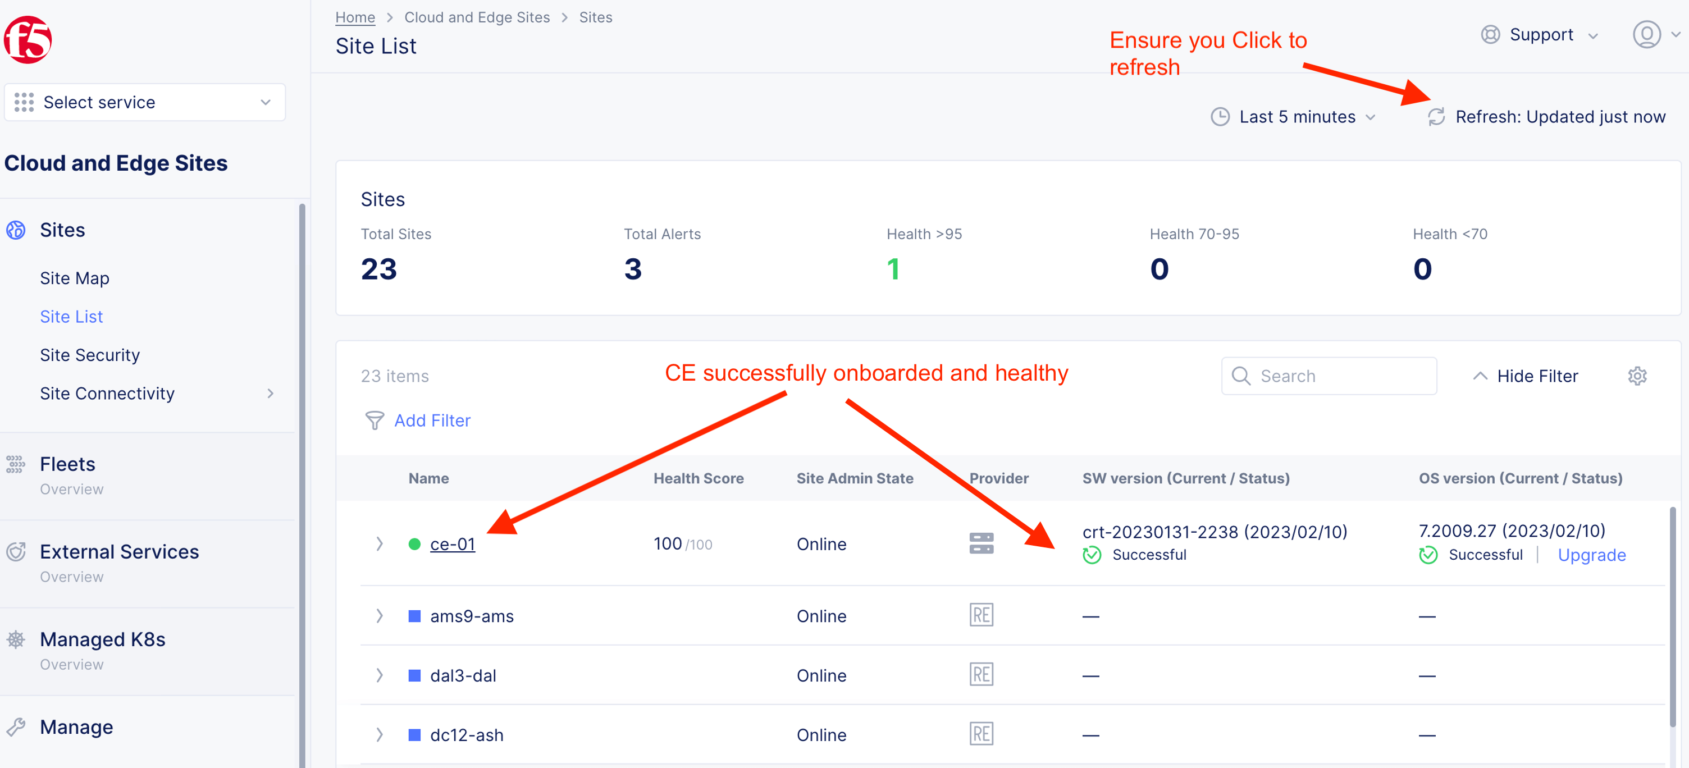Click the RE provider icon for ams9-ams
Viewport: 1689px width, 768px height.
[x=981, y=615]
